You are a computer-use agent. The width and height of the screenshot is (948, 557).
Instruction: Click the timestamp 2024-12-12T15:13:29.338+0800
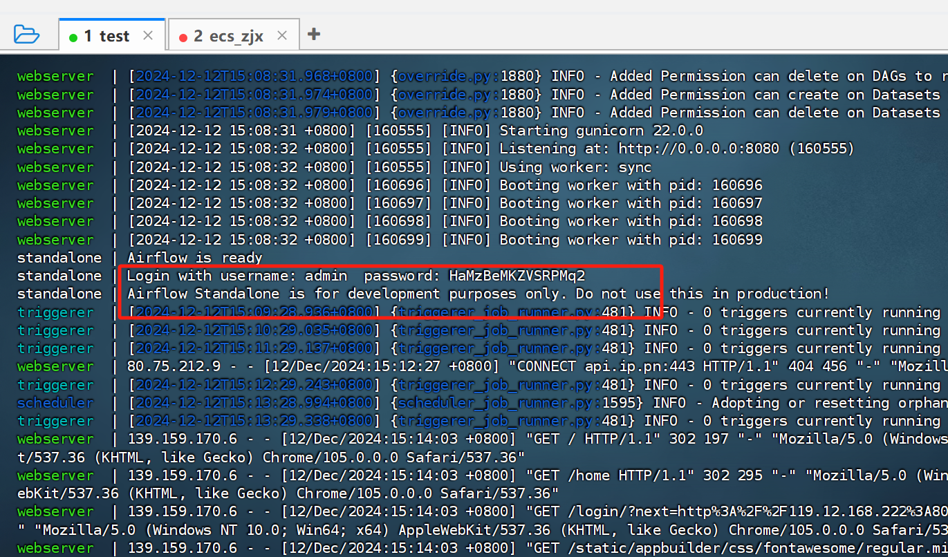point(254,421)
